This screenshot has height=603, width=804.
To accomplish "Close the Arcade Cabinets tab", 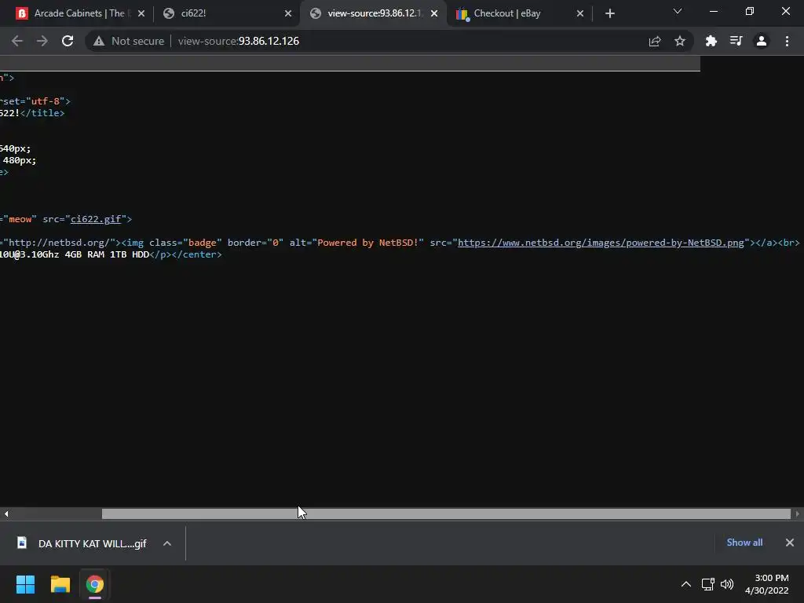I will pyautogui.click(x=141, y=14).
